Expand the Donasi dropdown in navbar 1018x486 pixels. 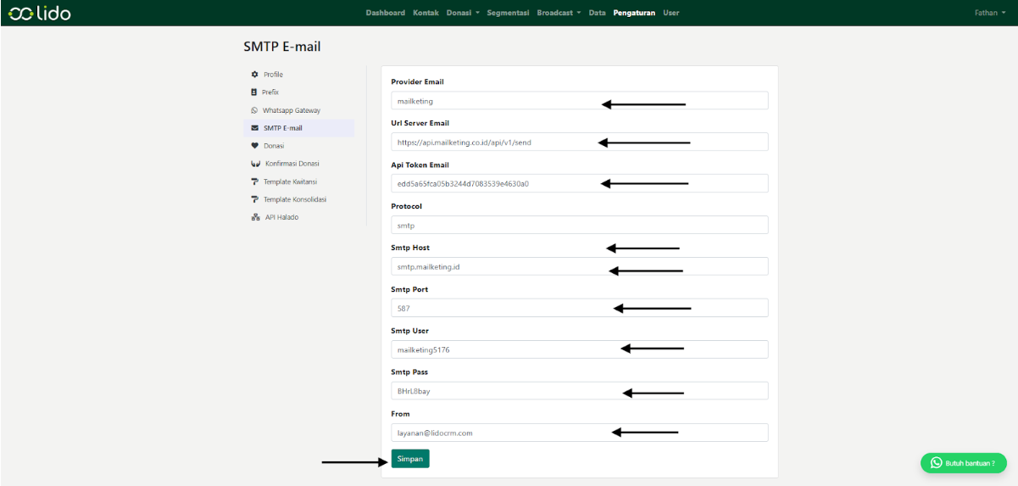pos(463,13)
